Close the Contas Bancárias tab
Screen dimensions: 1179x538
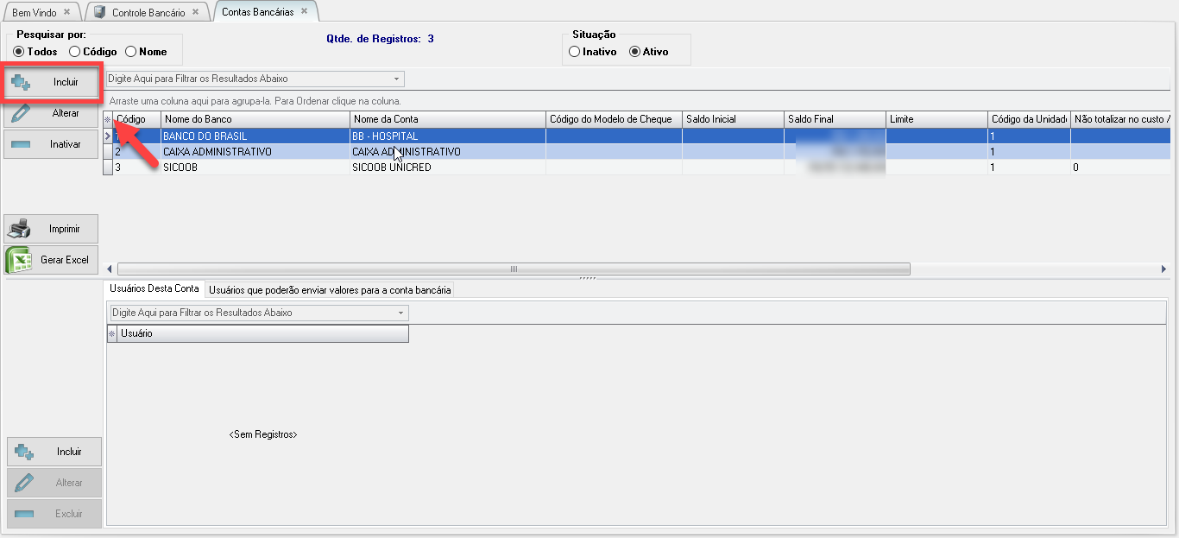pos(304,12)
